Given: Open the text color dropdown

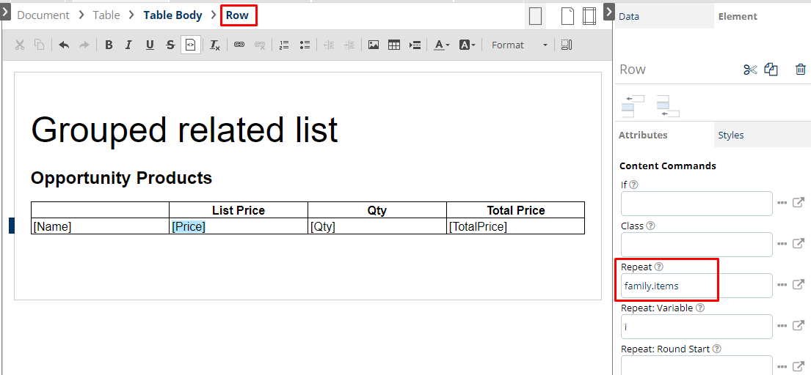Looking at the screenshot, I should [x=442, y=45].
